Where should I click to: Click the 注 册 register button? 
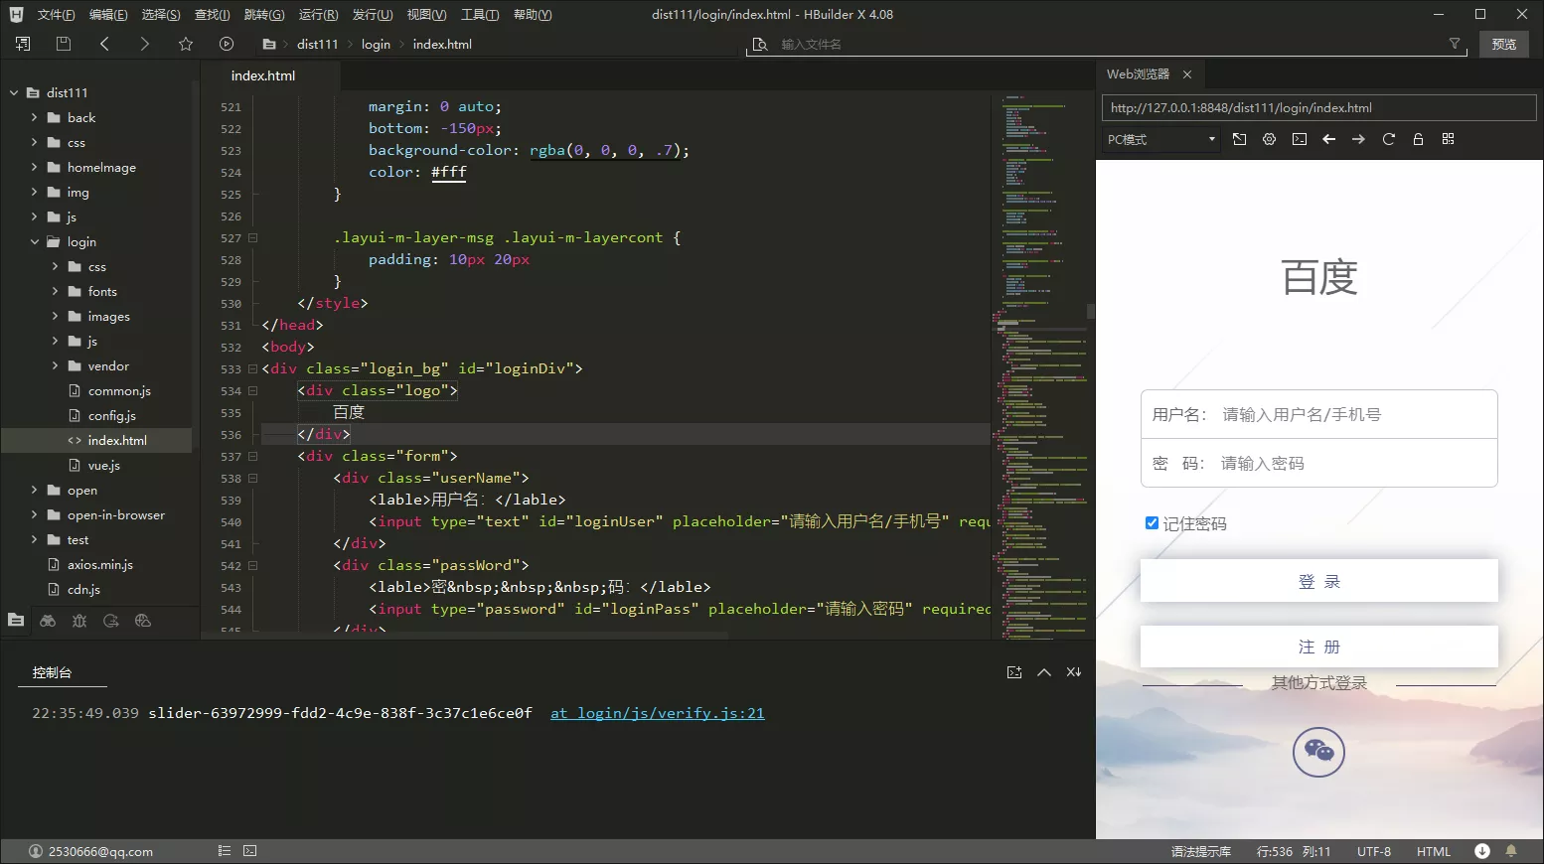point(1319,647)
